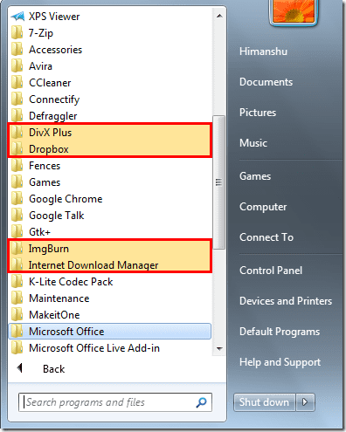Expand the K-Lite Codec Pack folder
Viewport: 346px width, 432px height.
(110, 282)
